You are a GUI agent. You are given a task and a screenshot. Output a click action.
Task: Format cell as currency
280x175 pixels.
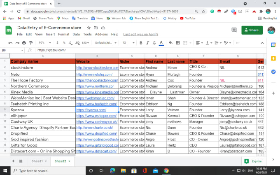[x=57, y=43]
